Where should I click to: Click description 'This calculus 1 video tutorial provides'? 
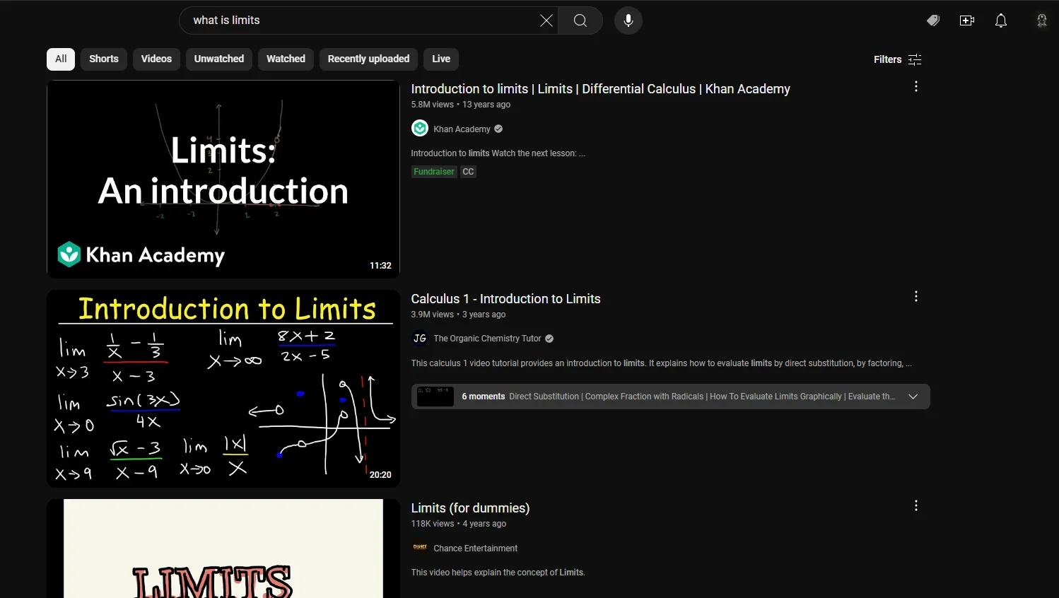click(x=662, y=363)
